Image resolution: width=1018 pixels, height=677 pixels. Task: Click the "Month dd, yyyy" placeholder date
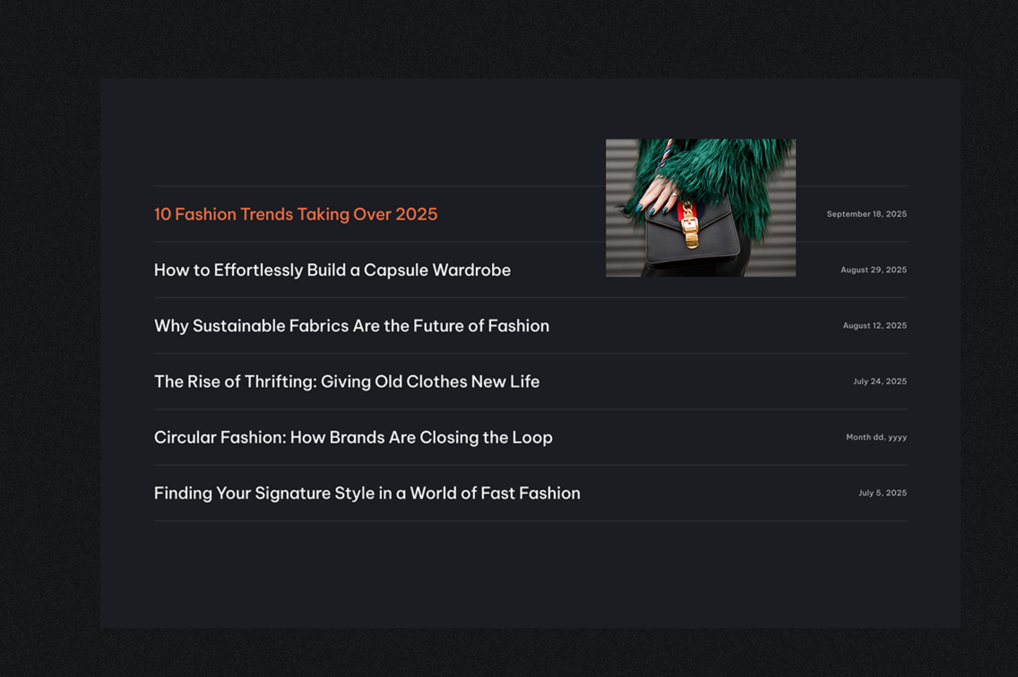[876, 437]
